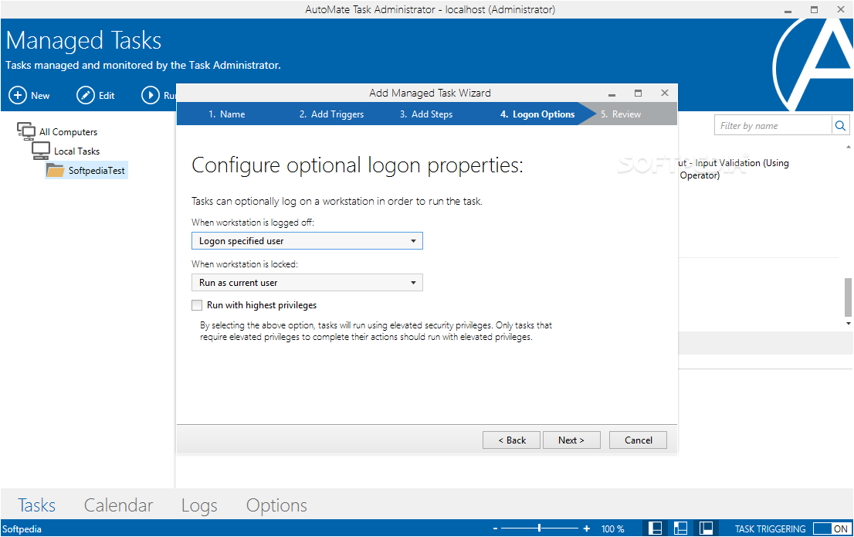854x537 pixels.
Task: Go to wizard step 5. Review
Action: click(x=621, y=114)
